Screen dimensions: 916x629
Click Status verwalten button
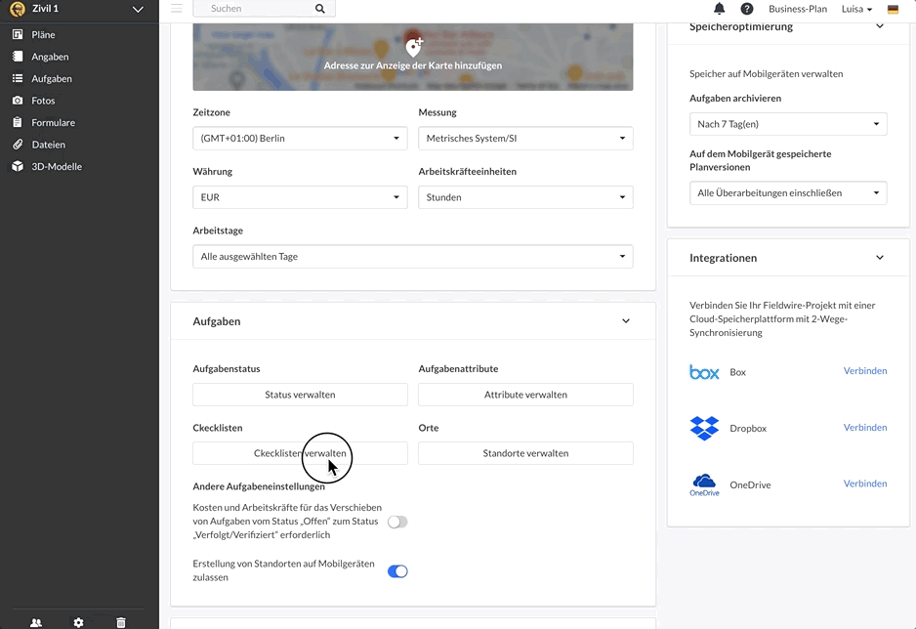click(x=300, y=395)
